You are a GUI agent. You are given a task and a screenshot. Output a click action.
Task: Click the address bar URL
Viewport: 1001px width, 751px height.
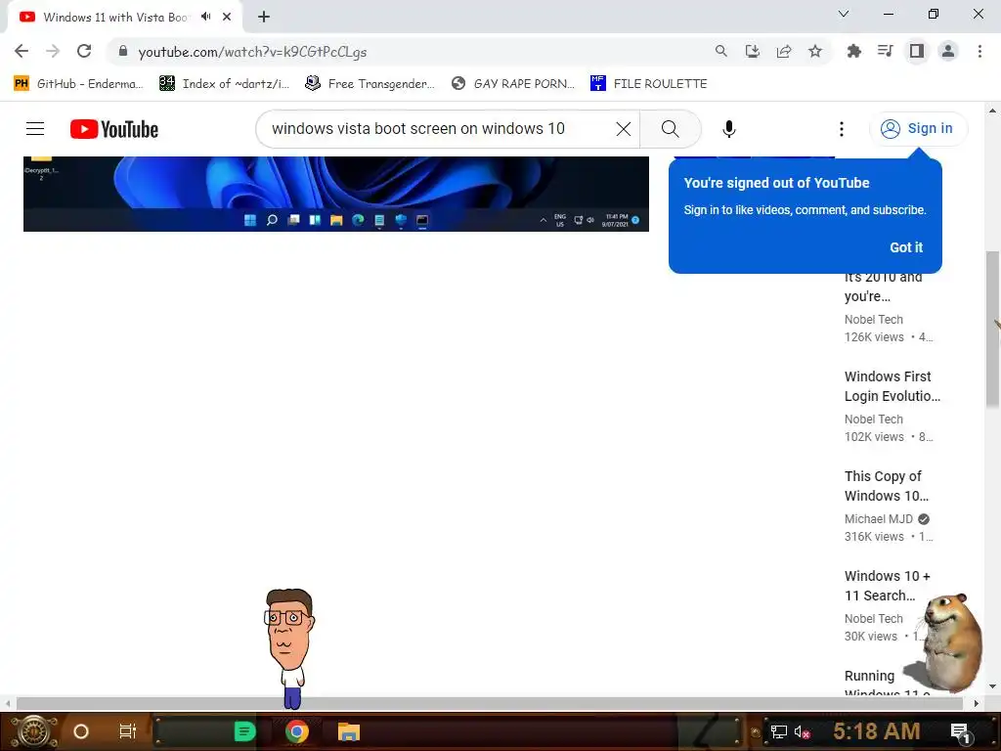252,52
